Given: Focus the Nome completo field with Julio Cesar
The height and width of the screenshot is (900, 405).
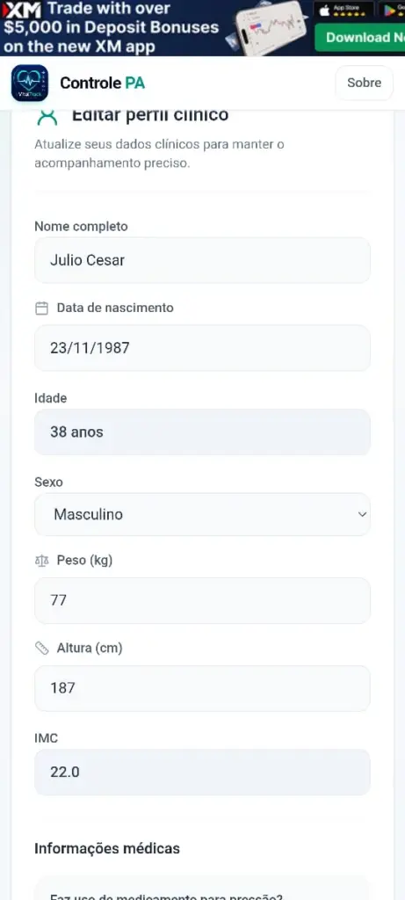Looking at the screenshot, I should click(x=202, y=260).
